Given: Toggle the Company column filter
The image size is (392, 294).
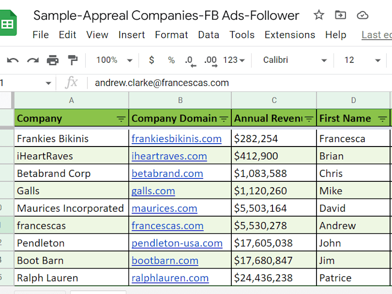Looking at the screenshot, I should 121,119.
